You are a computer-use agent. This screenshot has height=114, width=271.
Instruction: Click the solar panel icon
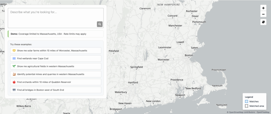14,50
